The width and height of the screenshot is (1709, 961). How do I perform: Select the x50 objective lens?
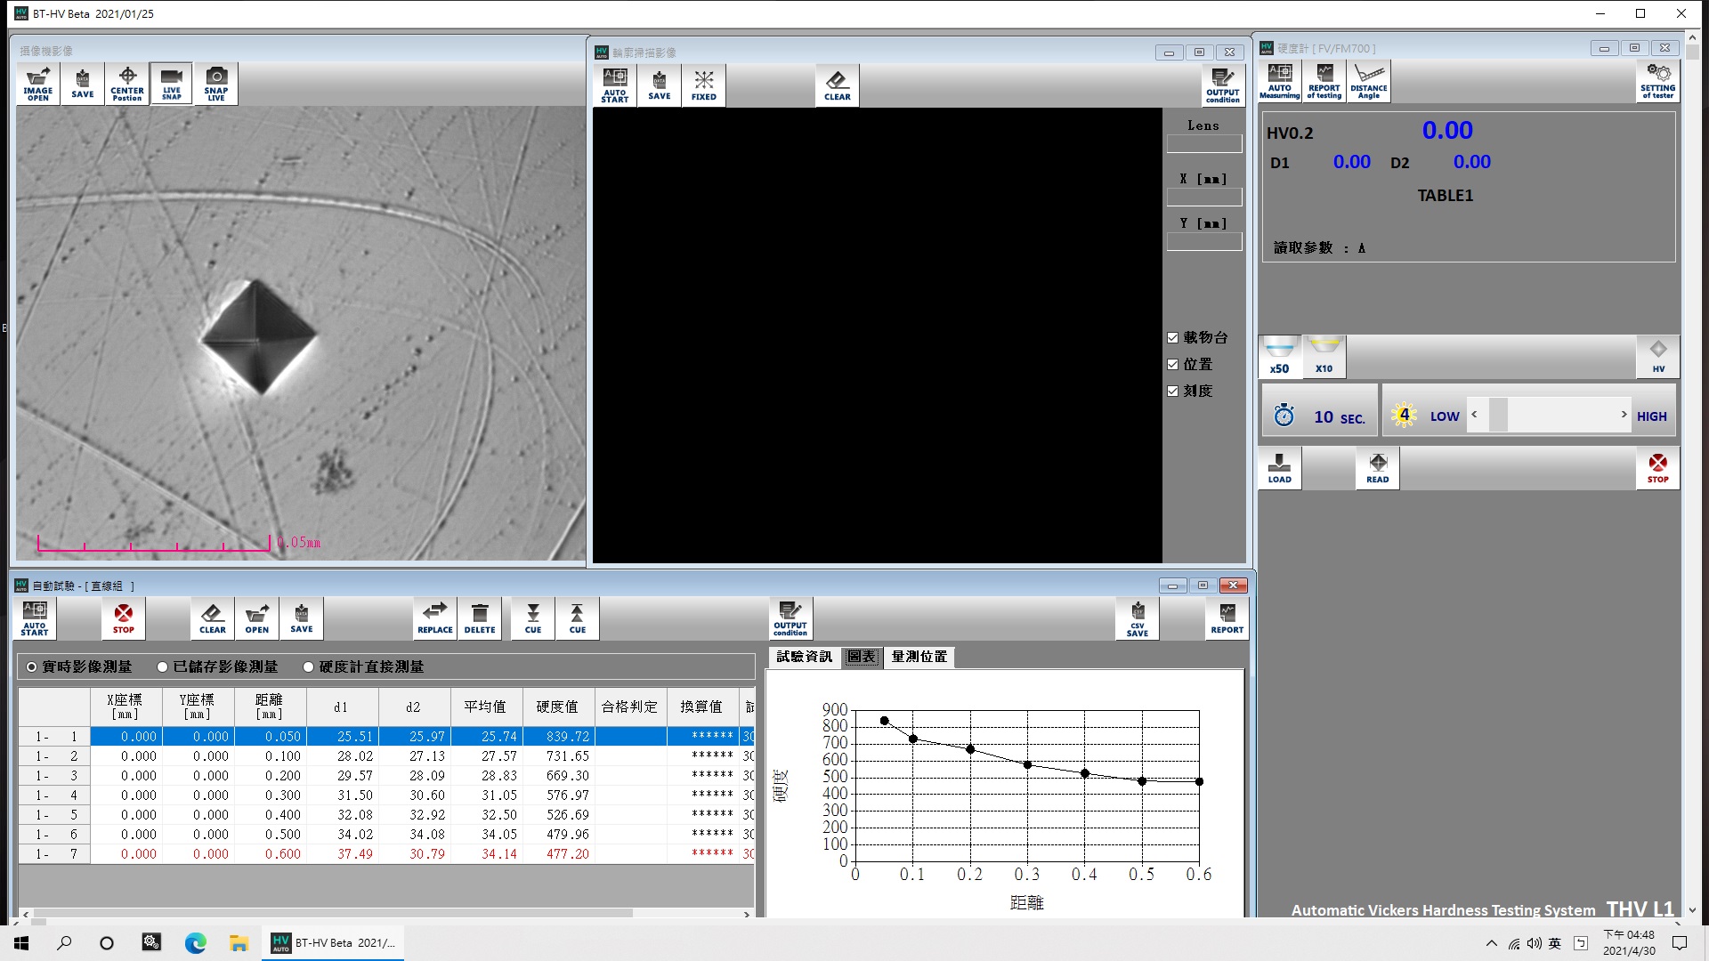pyautogui.click(x=1279, y=357)
